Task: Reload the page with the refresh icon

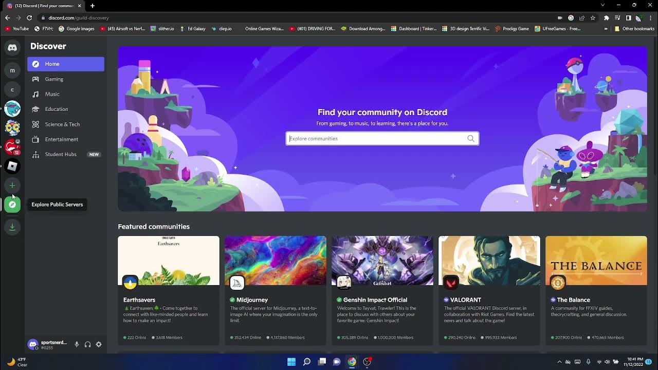Action: click(29, 17)
